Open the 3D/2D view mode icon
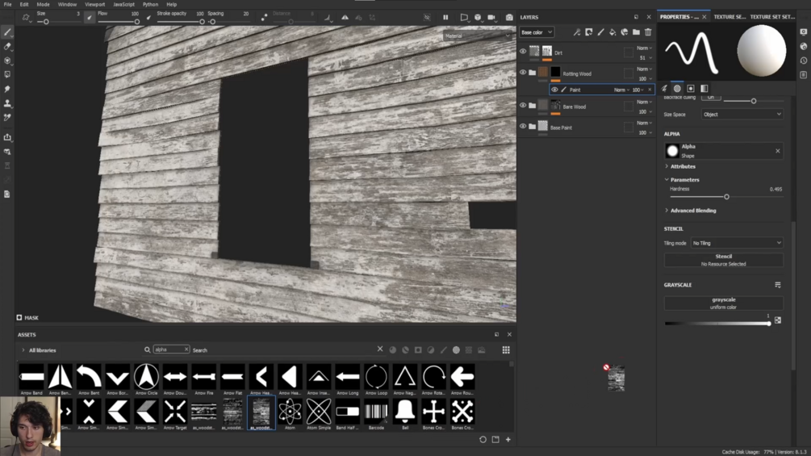This screenshot has height=456, width=811. point(478,18)
